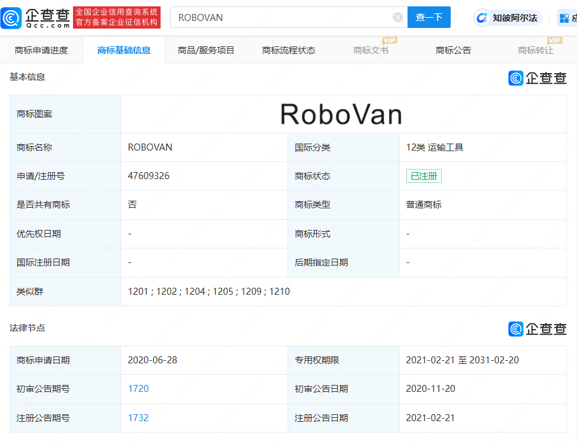Click into the ROBOVAN search input field
Viewport: 577px width, 444px height.
[x=279, y=17]
